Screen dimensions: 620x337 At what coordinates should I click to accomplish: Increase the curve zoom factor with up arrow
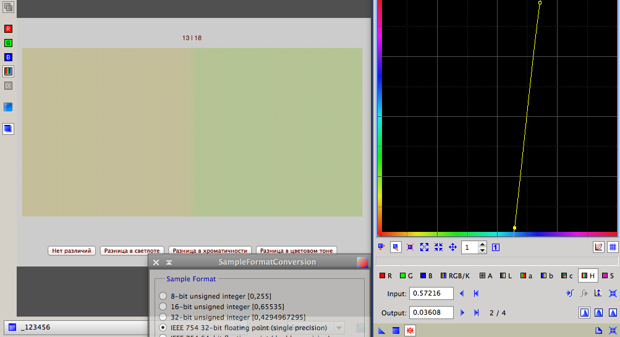point(482,245)
